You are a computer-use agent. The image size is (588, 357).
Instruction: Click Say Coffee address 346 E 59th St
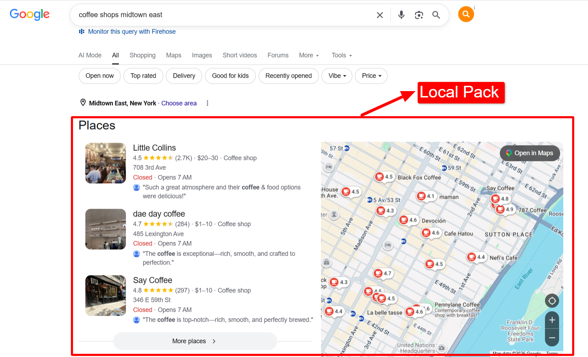tap(152, 300)
